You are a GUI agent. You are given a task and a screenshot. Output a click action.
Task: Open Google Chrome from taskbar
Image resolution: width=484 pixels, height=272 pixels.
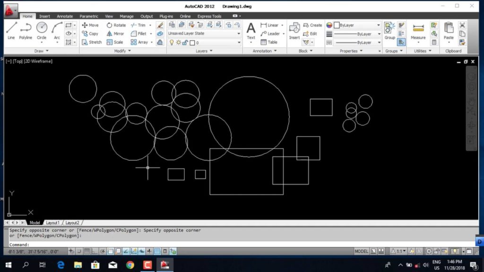coord(130,264)
